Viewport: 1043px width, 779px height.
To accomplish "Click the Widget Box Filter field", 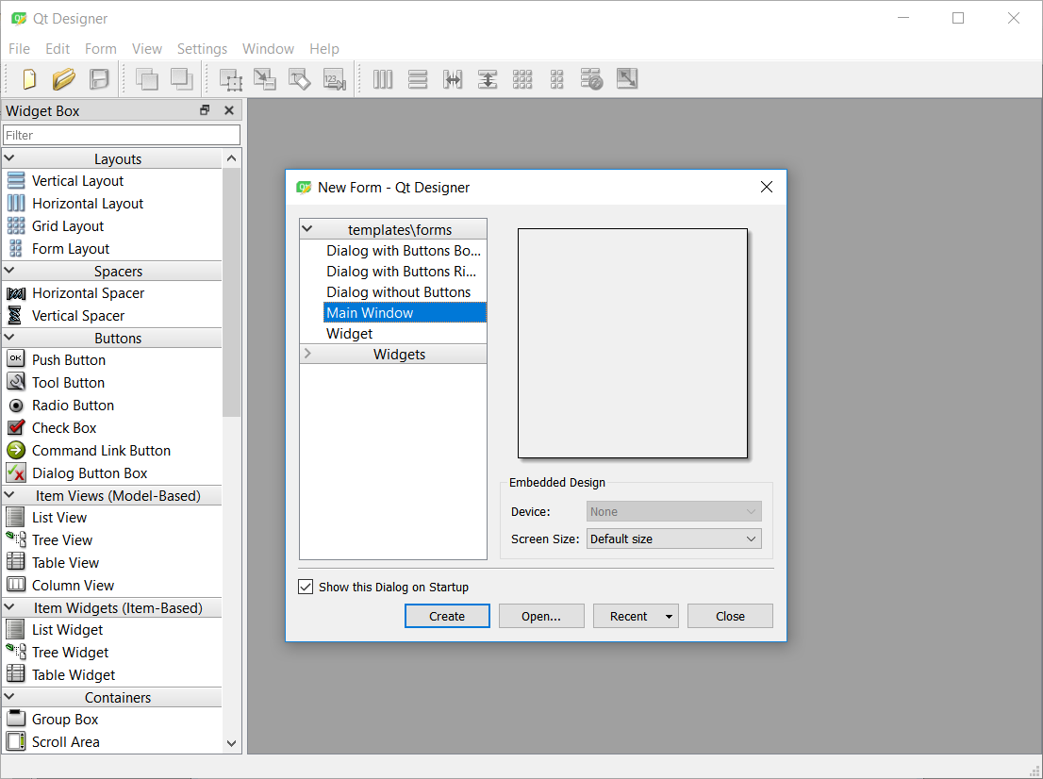I will point(122,135).
